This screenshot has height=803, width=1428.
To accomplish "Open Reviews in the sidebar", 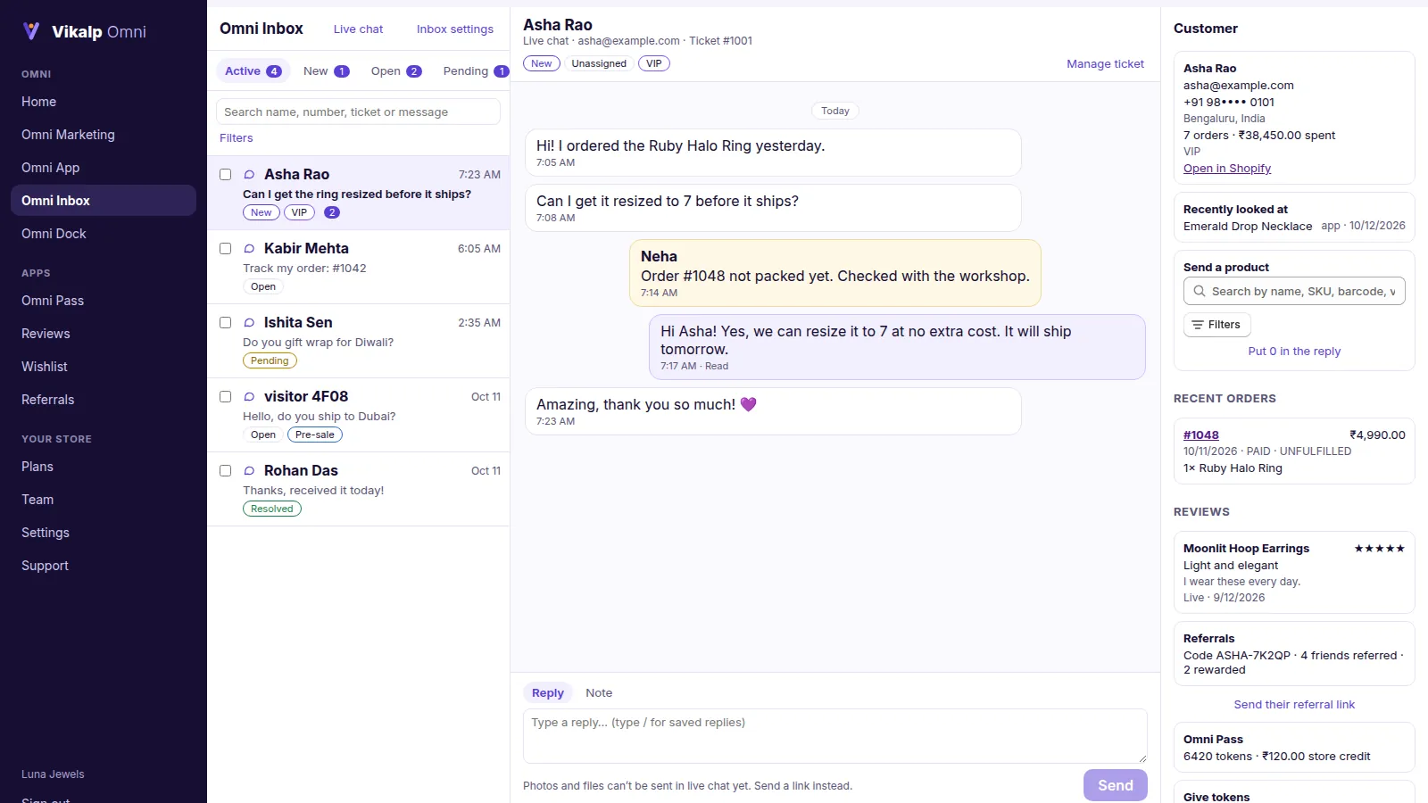I will coord(104,334).
